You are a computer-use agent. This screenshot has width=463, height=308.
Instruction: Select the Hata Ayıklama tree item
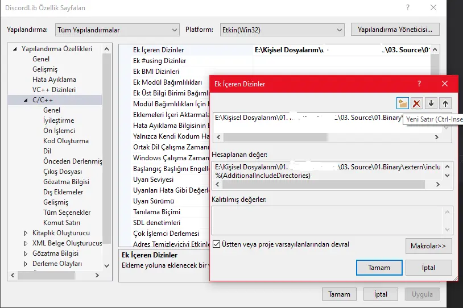click(x=54, y=80)
